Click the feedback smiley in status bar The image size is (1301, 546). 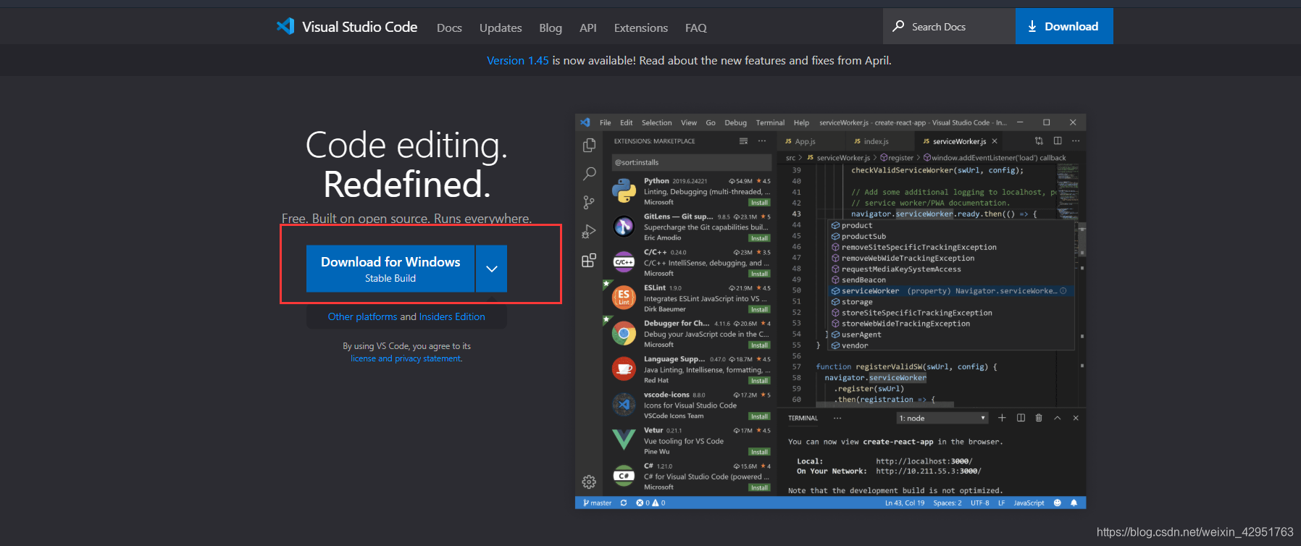click(x=1057, y=503)
